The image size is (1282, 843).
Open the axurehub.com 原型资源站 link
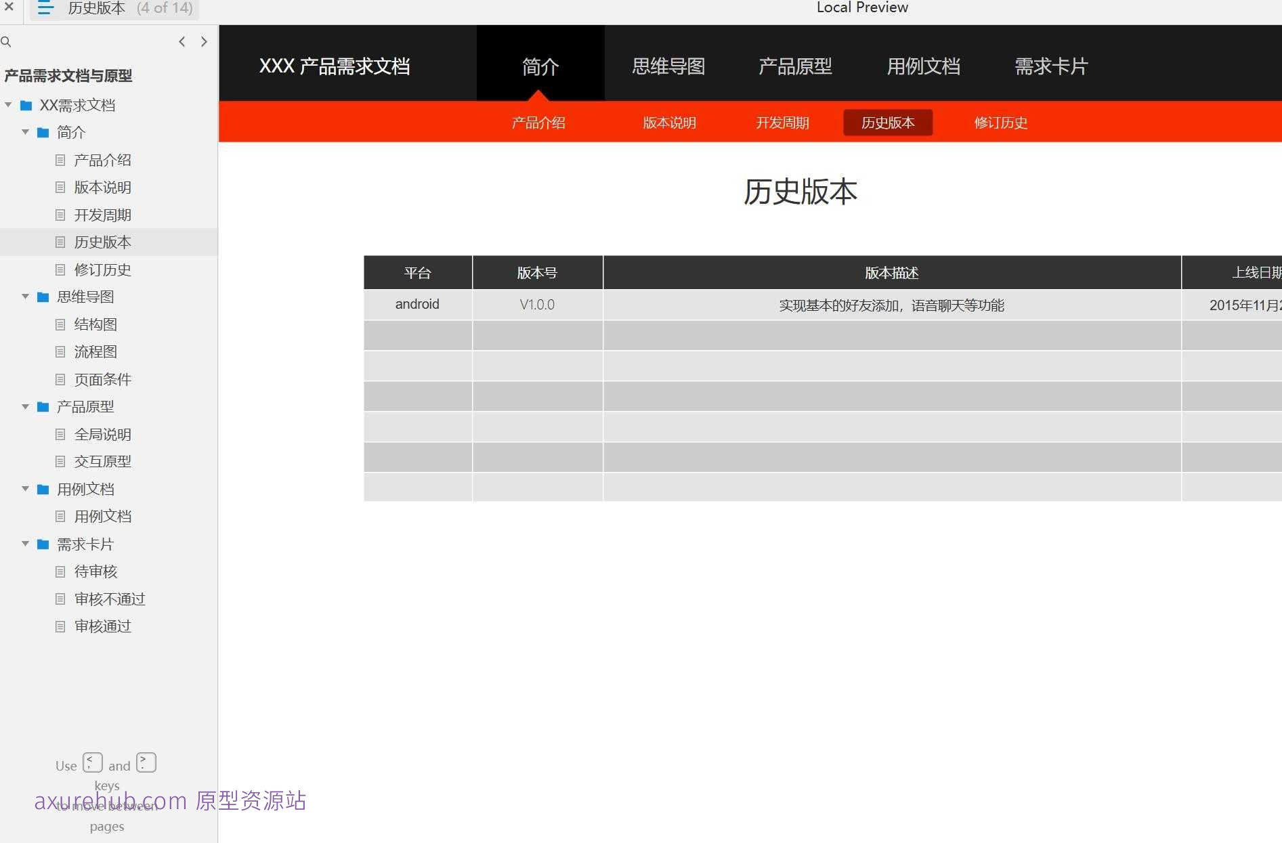[170, 801]
